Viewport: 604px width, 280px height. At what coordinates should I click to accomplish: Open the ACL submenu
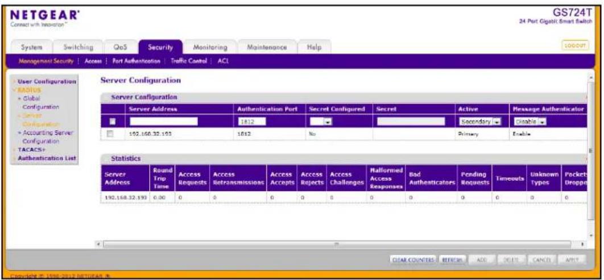[224, 61]
